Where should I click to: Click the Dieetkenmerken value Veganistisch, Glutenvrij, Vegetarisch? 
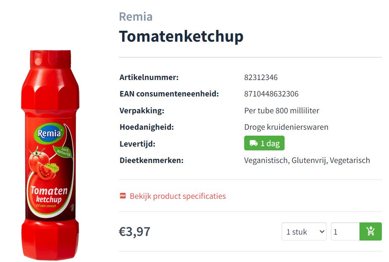click(307, 160)
